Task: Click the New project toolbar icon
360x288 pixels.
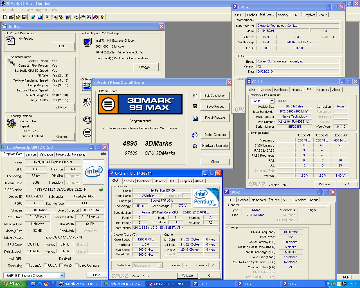Action: pyautogui.click(x=5, y=17)
